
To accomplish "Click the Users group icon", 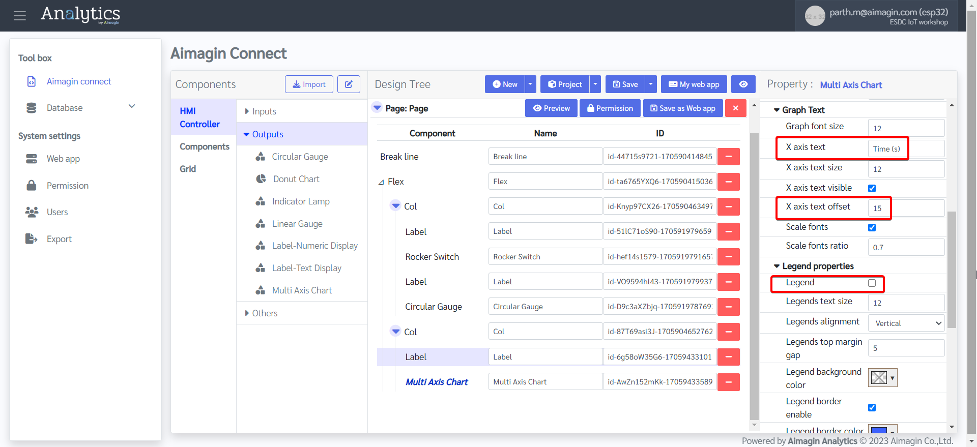I will click(32, 212).
